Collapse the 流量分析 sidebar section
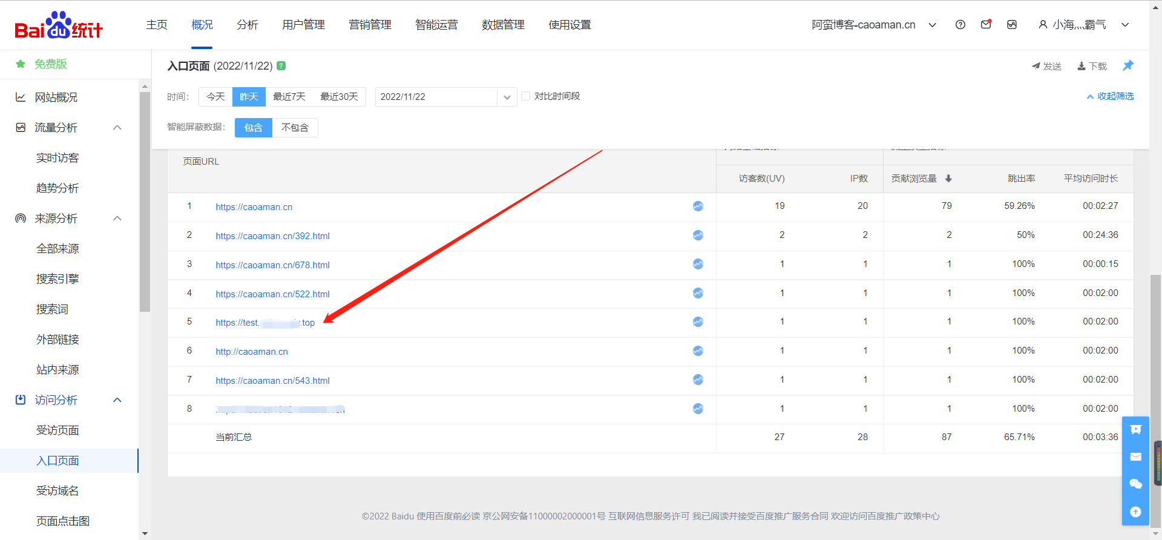This screenshot has width=1162, height=540. pyautogui.click(x=117, y=128)
